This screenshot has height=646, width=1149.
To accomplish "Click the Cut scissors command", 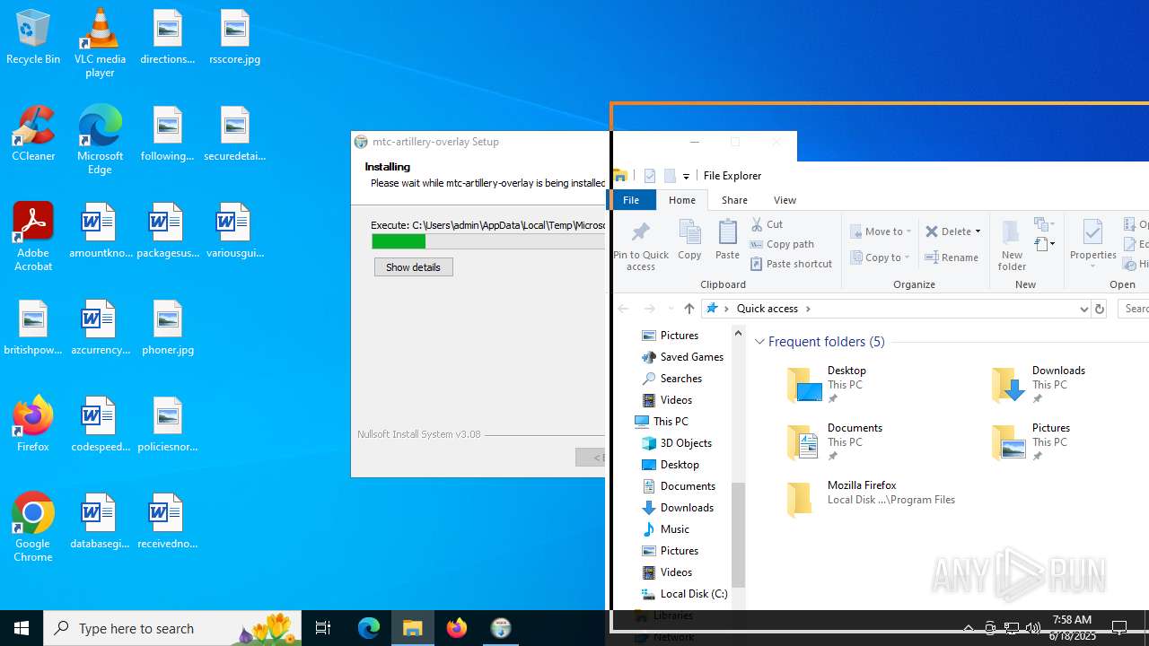I will point(767,224).
